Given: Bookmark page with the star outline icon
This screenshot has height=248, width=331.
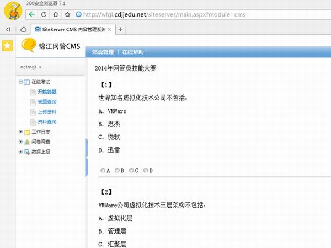Looking at the screenshot, I should (68, 14).
